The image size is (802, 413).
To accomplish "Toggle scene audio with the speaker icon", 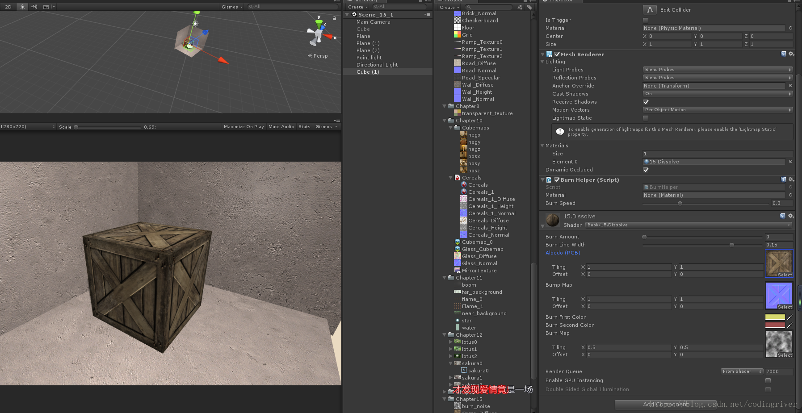I will coord(34,7).
